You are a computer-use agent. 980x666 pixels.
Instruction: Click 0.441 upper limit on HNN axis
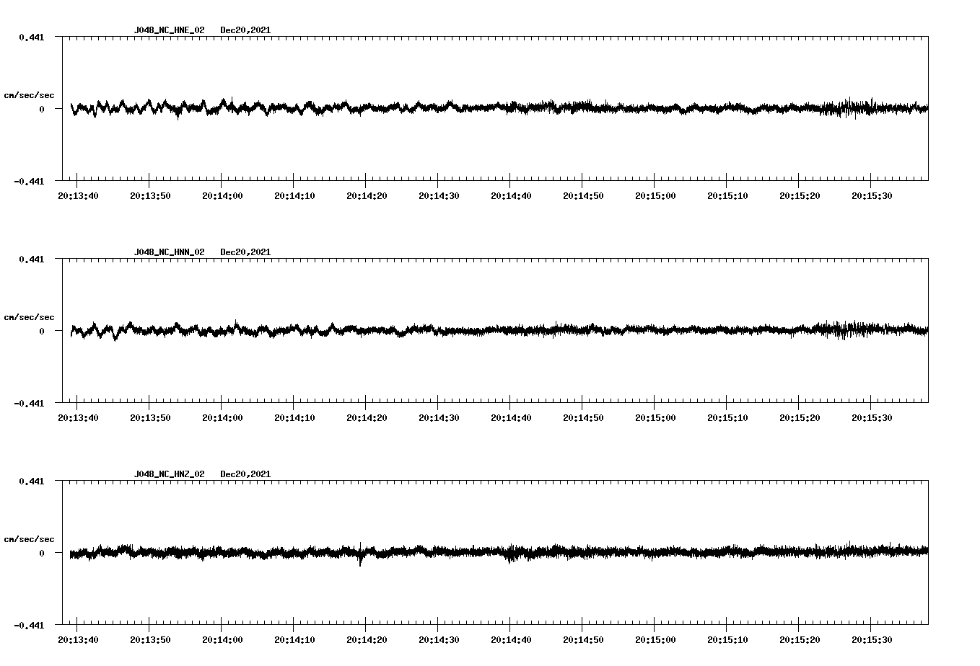[31, 259]
